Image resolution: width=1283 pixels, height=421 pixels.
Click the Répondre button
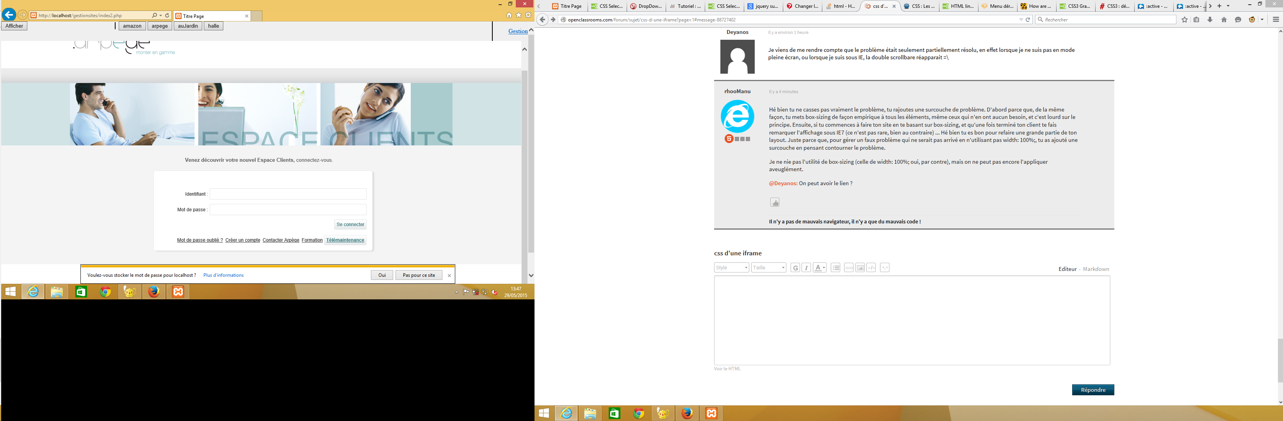1093,390
